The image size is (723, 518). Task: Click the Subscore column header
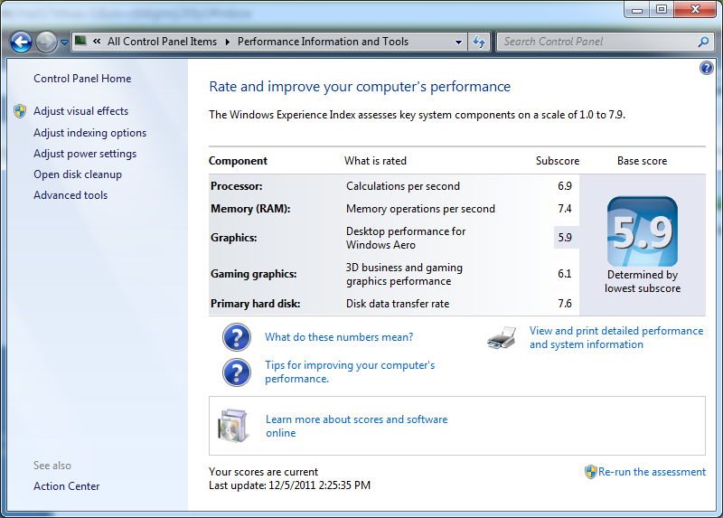(x=558, y=161)
